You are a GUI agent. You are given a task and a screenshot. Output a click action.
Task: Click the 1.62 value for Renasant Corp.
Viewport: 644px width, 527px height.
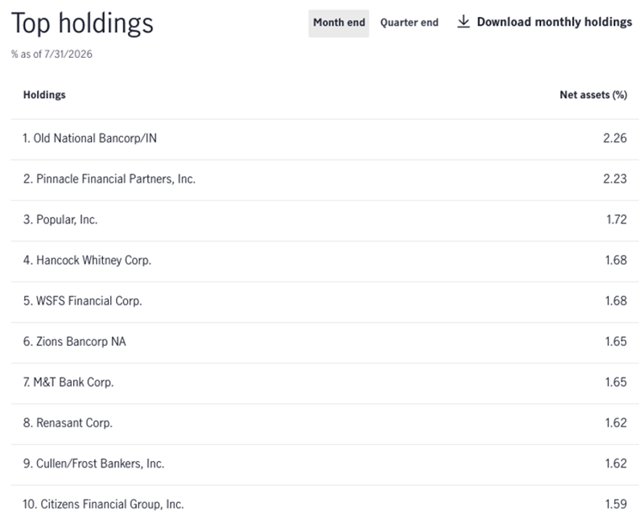(616, 422)
